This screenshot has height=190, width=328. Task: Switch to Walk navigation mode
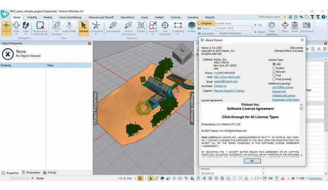coord(26,27)
